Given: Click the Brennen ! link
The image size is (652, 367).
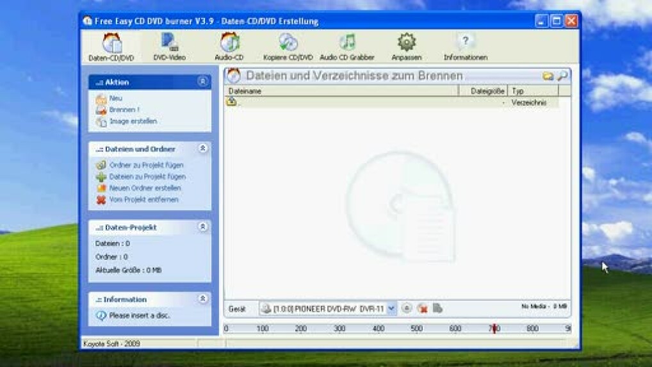Looking at the screenshot, I should pos(124,110).
